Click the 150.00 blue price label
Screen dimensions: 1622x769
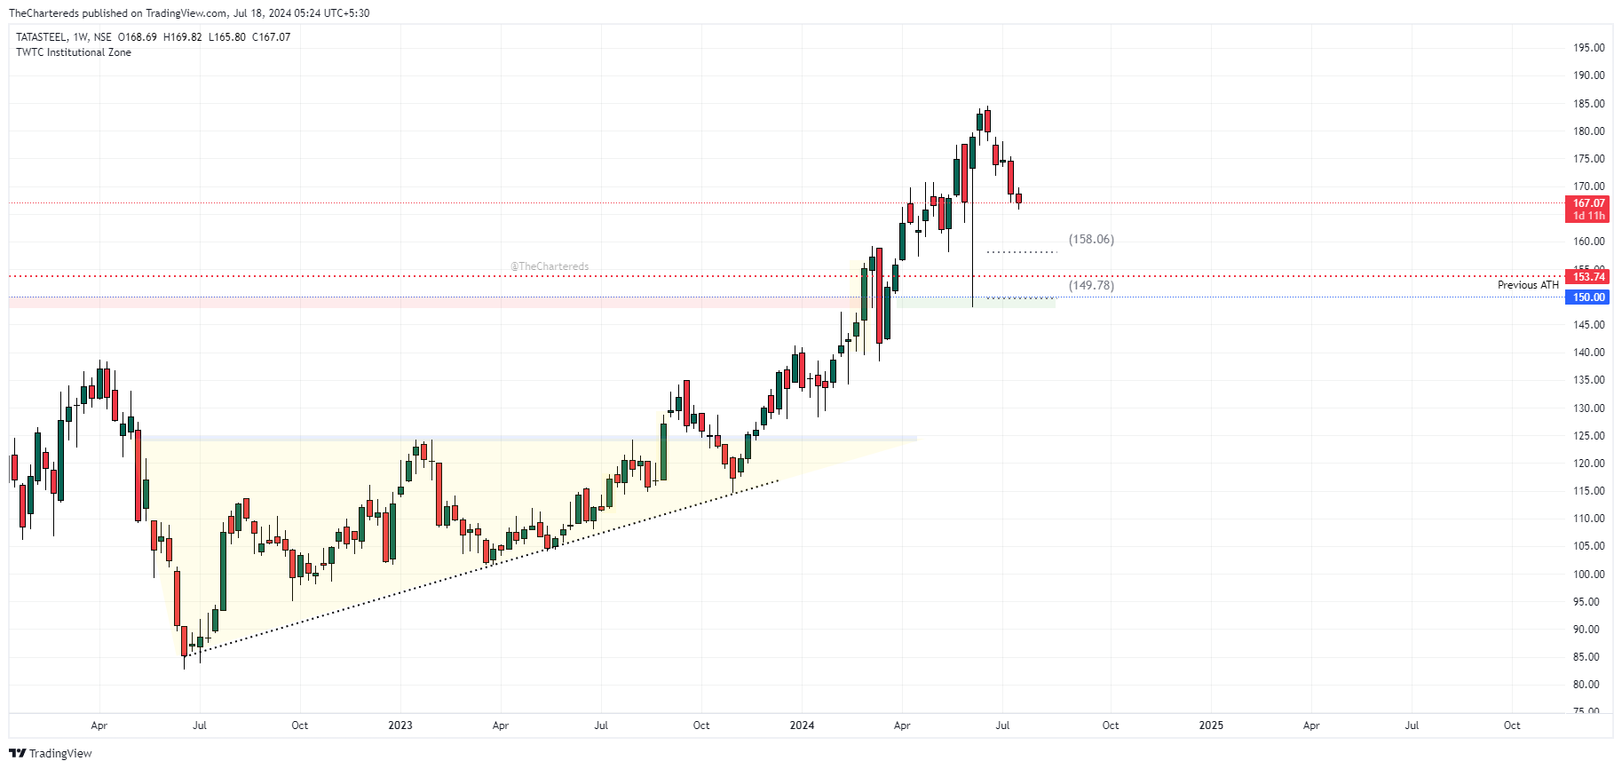click(1589, 297)
